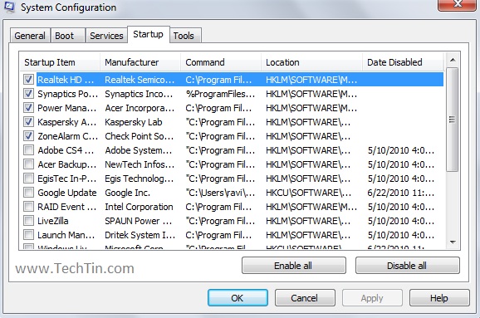Select the 'LiveZilla' item name

53,221
